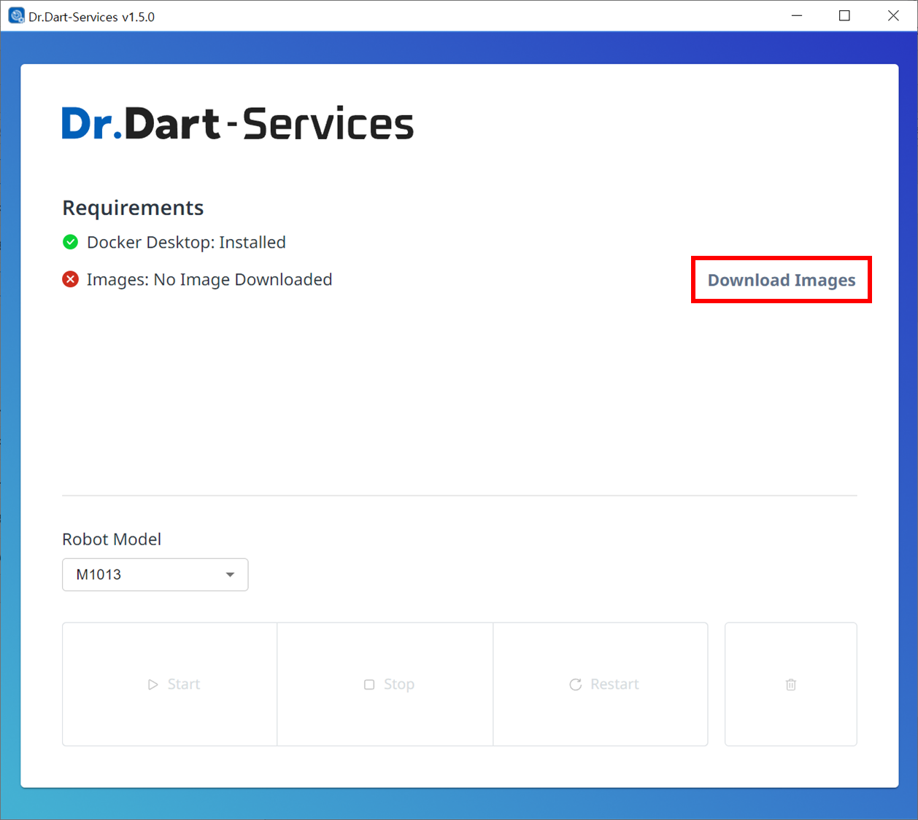Click the Download Images link
Viewport: 918px width, 820px height.
pos(782,281)
